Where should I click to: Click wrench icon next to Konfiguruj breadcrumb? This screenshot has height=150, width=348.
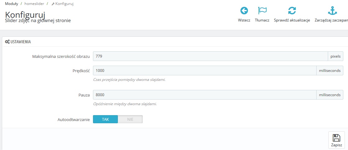(53, 4)
